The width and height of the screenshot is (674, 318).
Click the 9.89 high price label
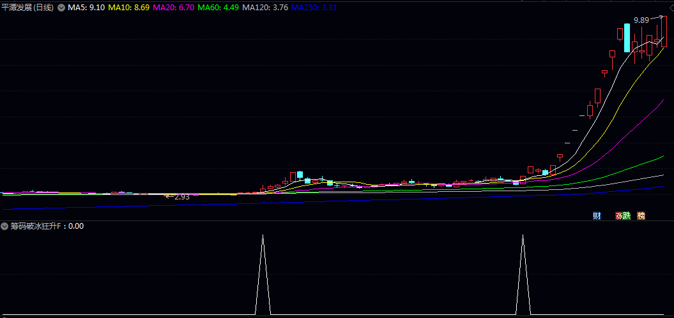[641, 20]
